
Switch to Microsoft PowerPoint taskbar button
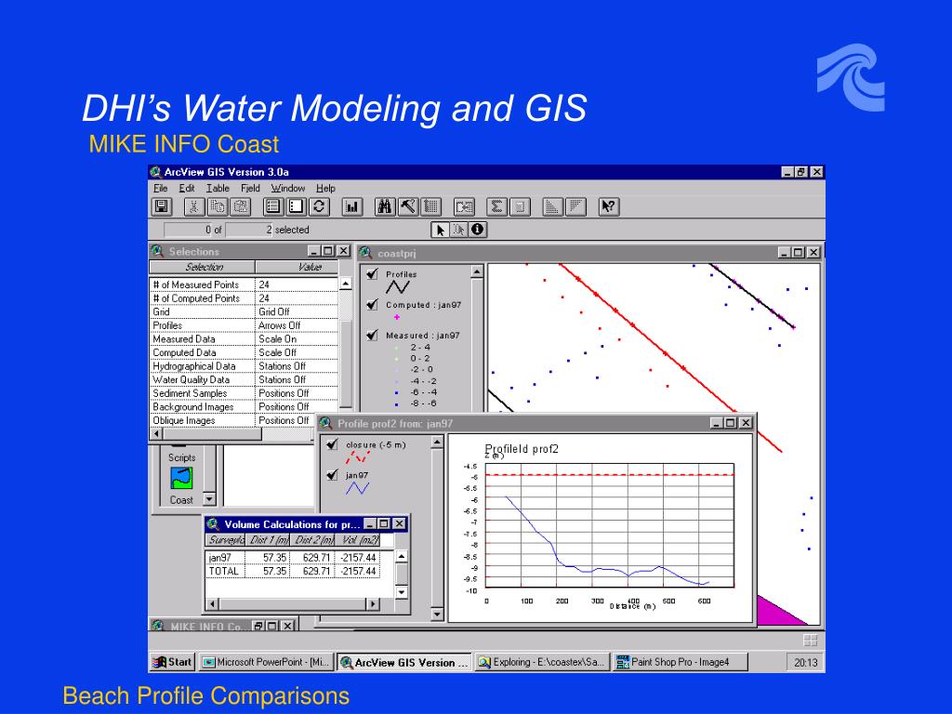(267, 662)
